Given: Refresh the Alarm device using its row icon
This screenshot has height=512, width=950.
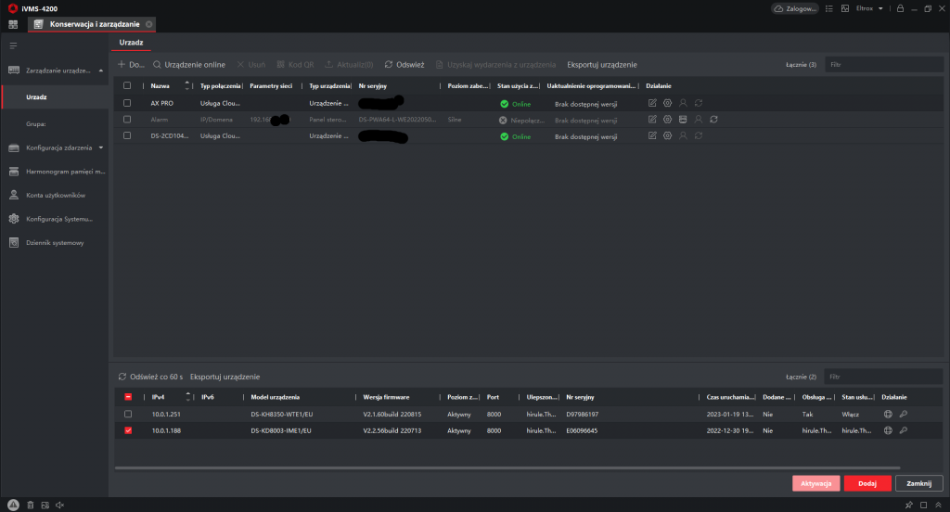Looking at the screenshot, I should point(713,120).
